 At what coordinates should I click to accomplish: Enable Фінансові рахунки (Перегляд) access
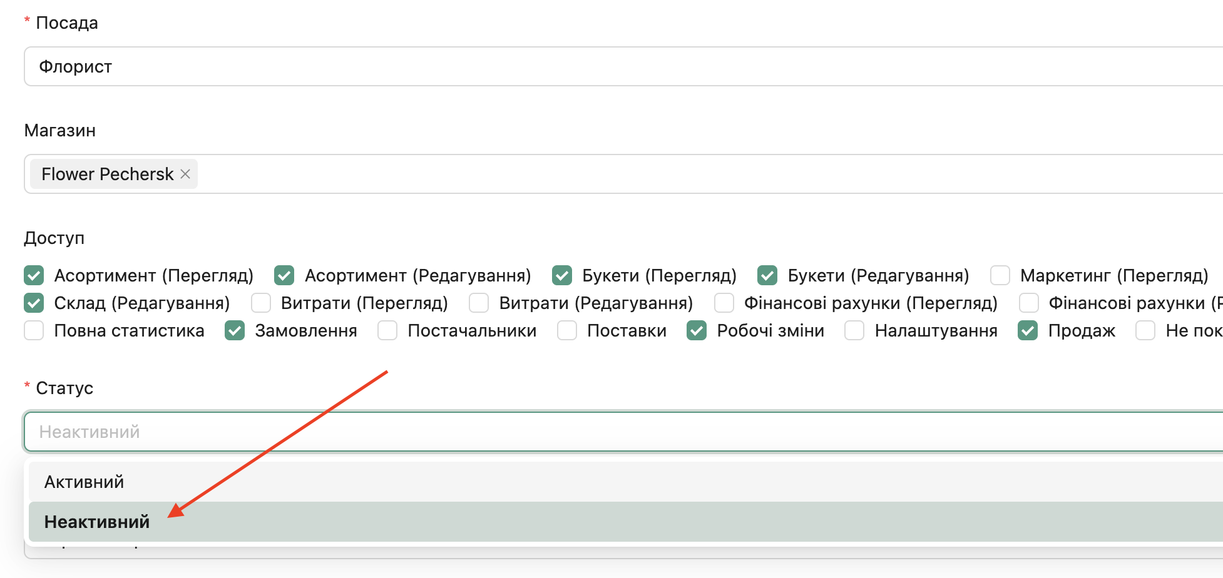pos(724,303)
